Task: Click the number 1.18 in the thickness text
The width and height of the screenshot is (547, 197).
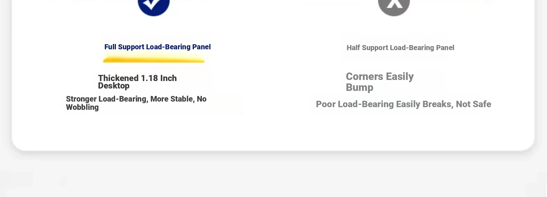Action: [149, 78]
